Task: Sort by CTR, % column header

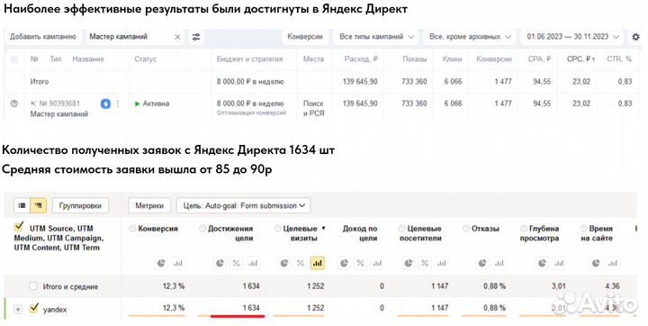Action: coord(619,59)
